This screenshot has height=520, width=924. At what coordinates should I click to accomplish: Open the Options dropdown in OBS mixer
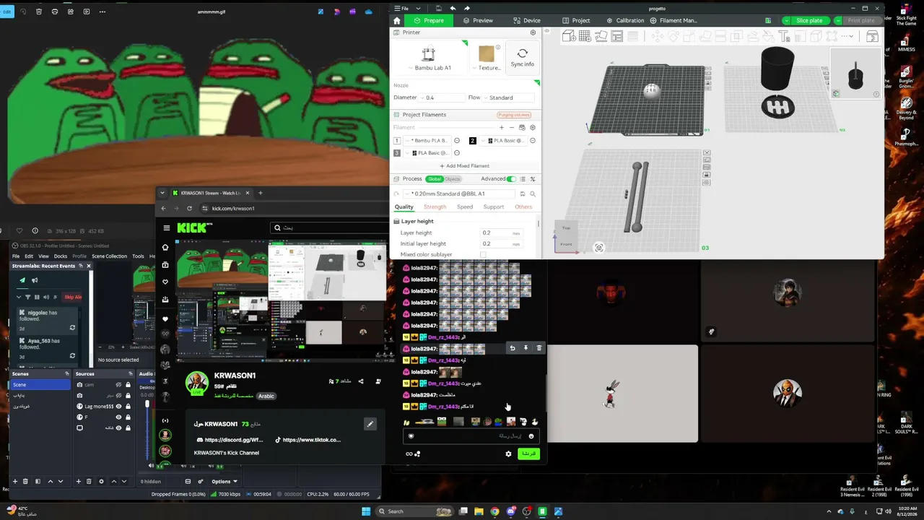pyautogui.click(x=224, y=481)
